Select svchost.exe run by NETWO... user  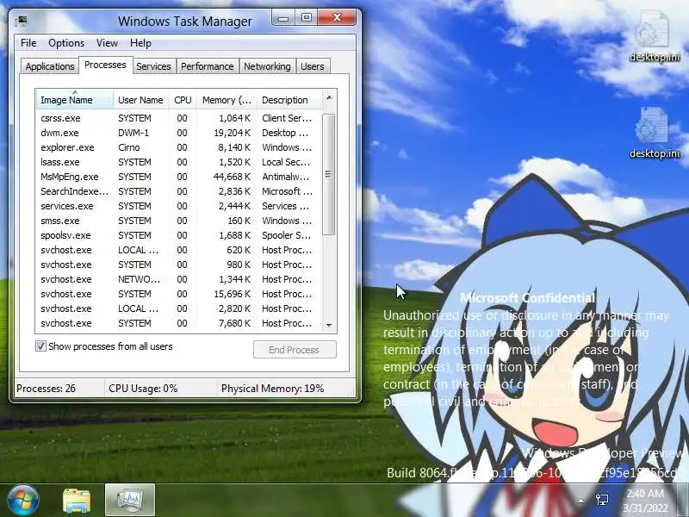pyautogui.click(x=178, y=279)
